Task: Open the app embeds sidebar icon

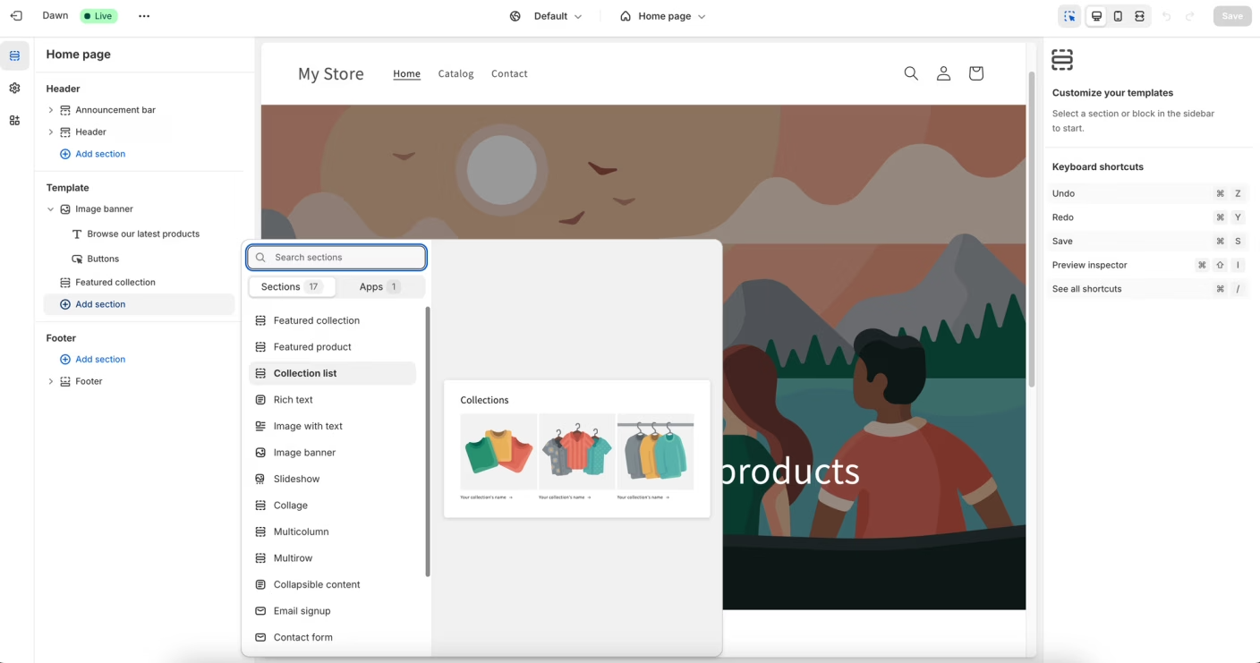Action: (14, 121)
